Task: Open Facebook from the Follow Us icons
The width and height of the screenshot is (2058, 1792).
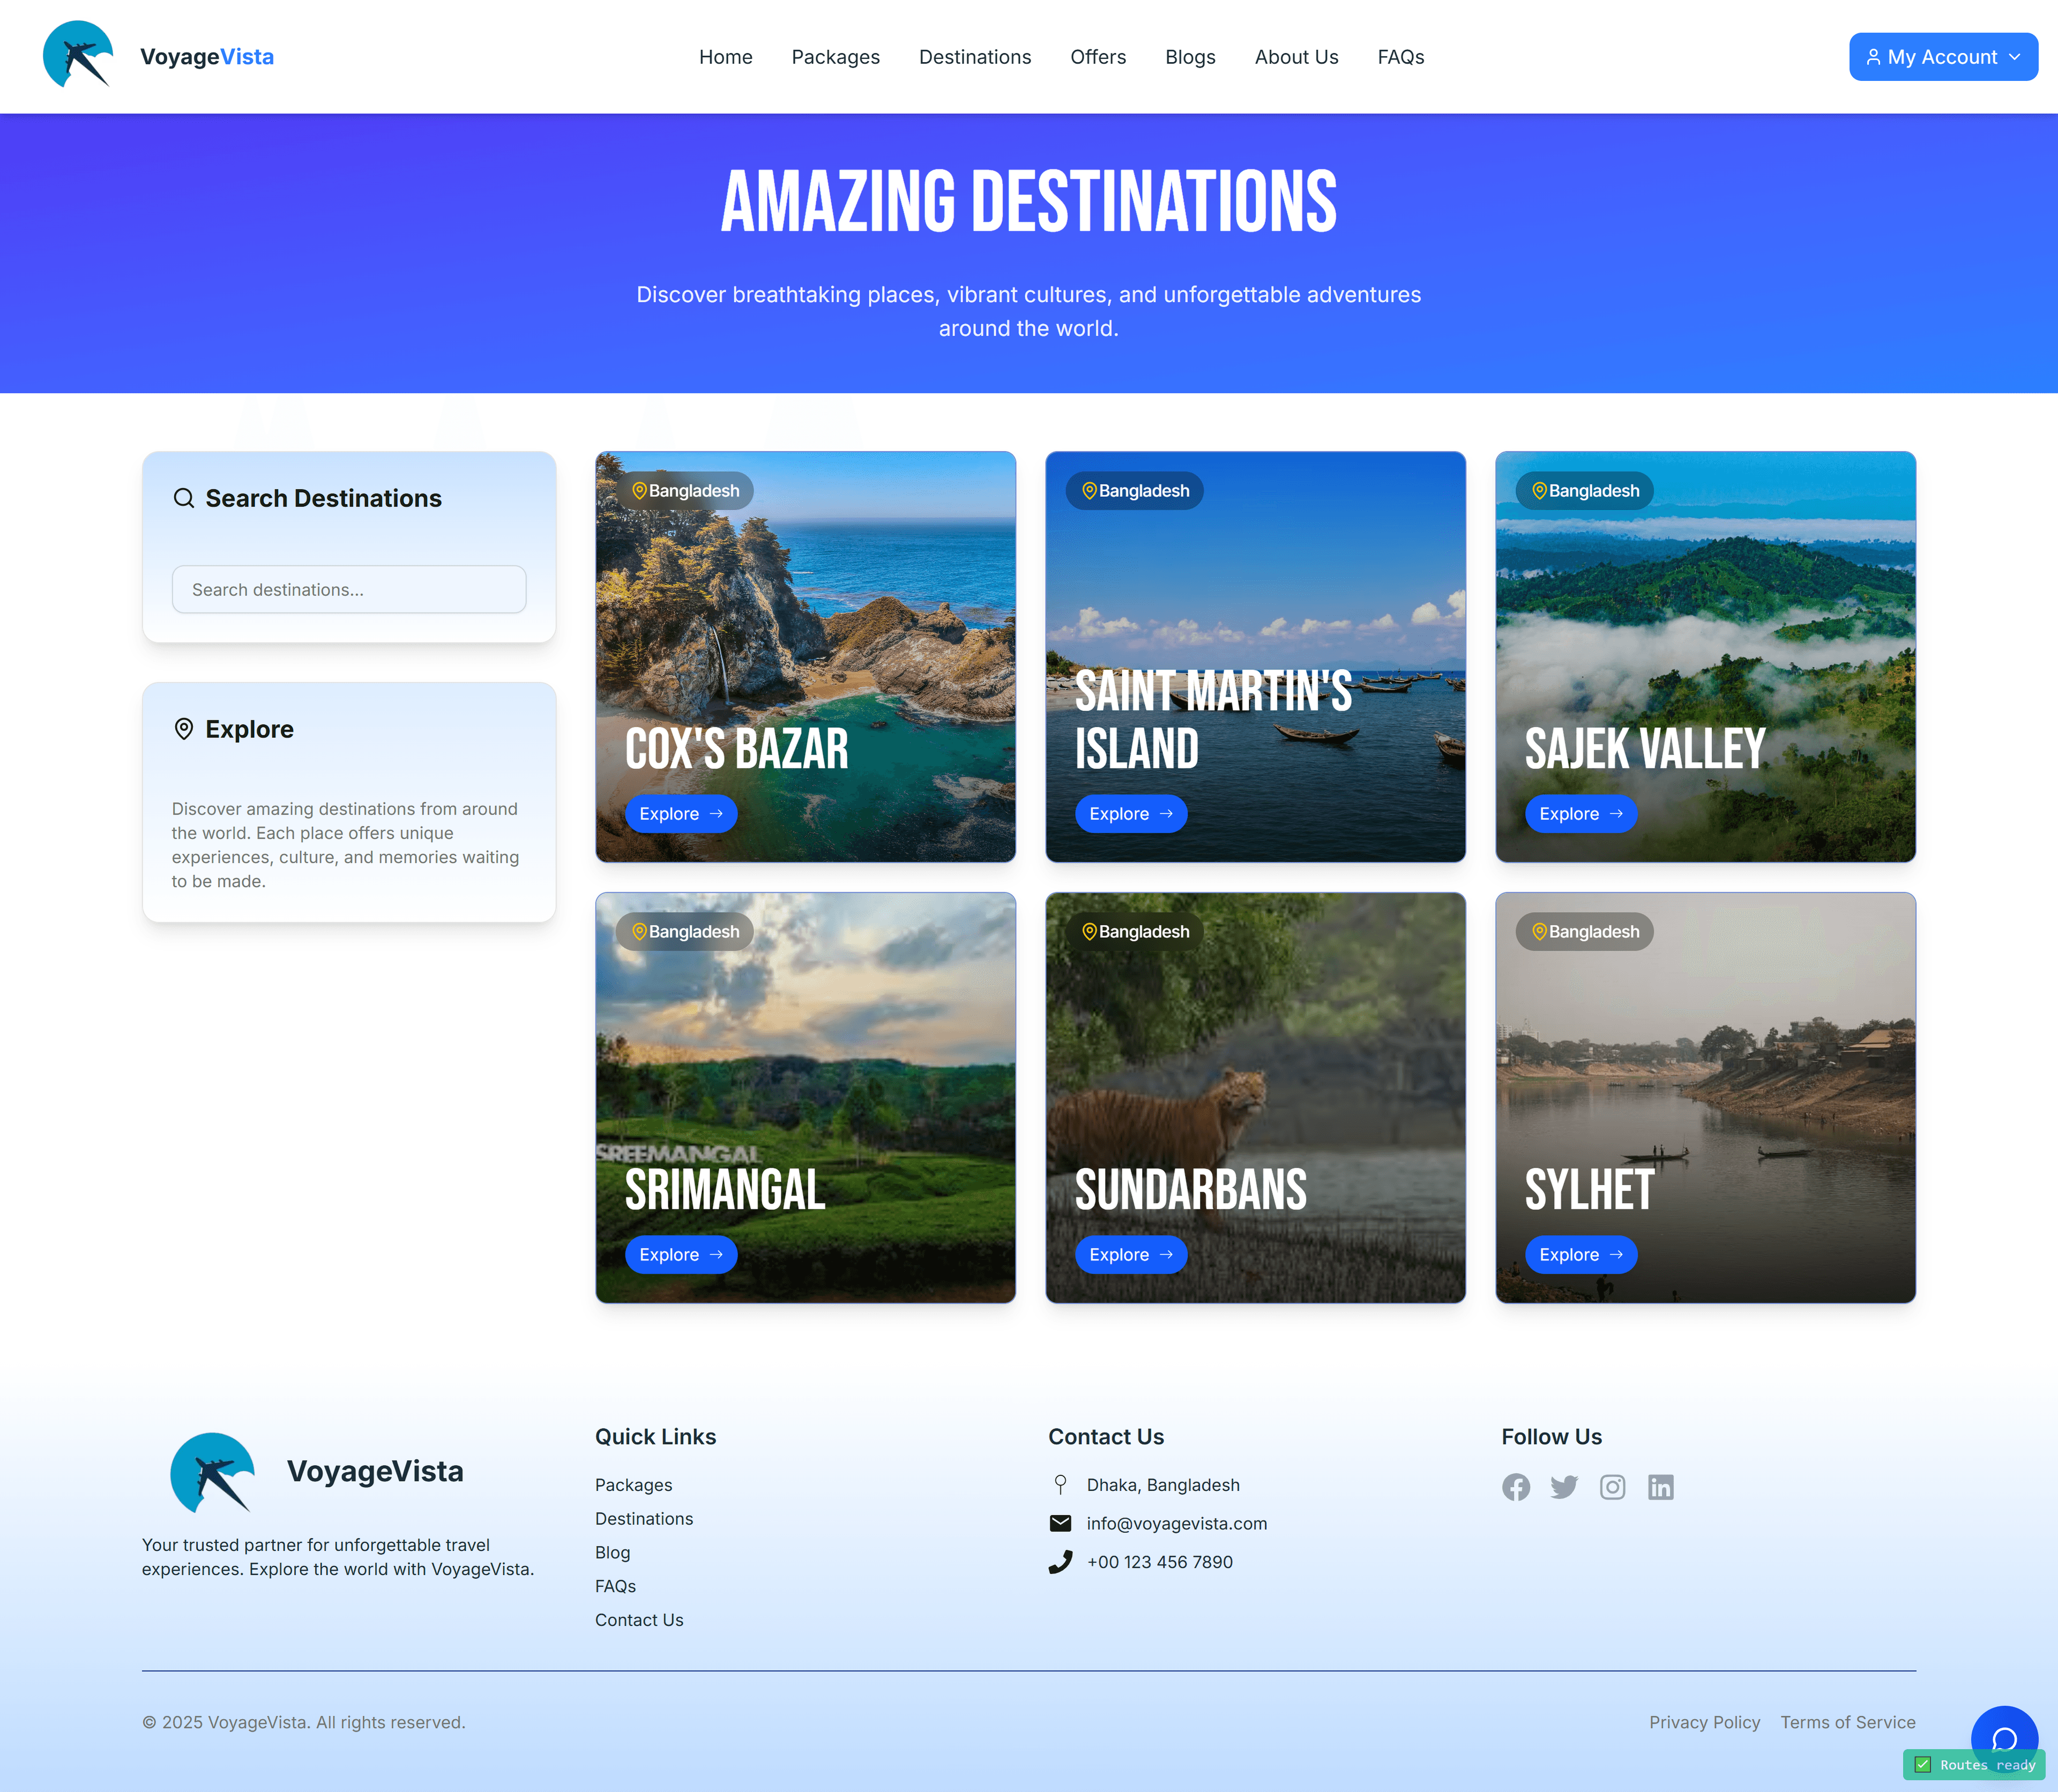Action: [x=1515, y=1487]
